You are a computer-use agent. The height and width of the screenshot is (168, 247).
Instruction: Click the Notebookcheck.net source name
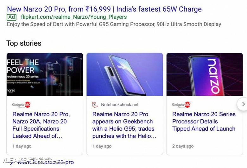120,104
